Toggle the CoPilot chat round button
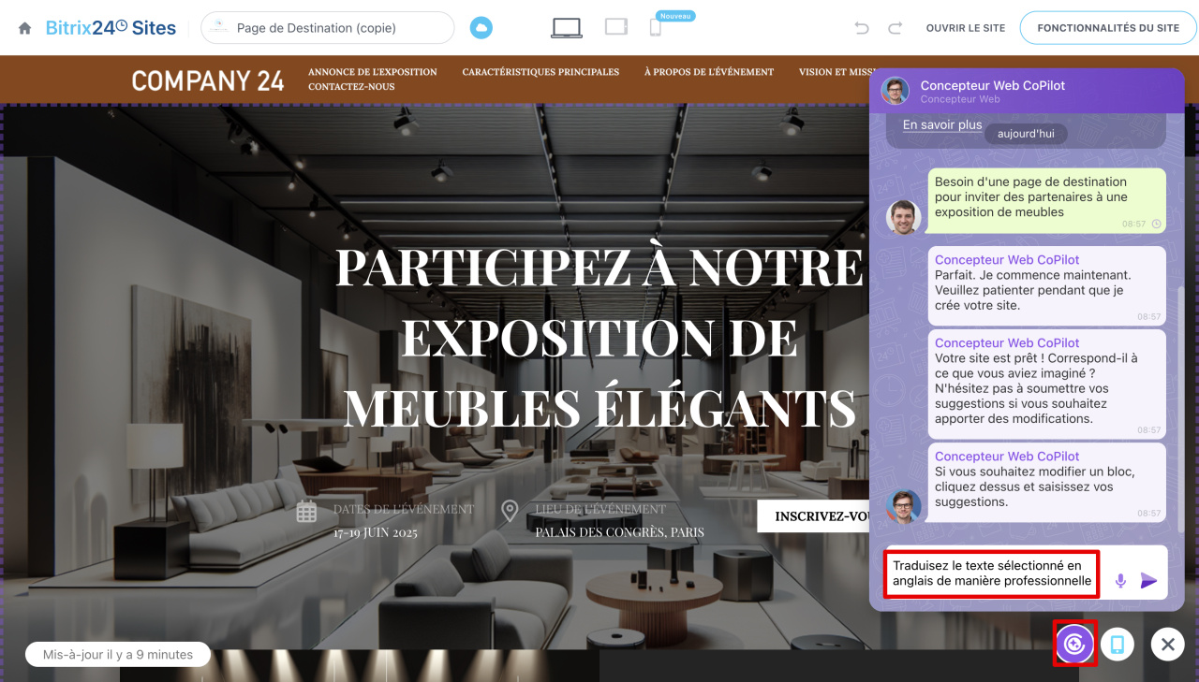Image resolution: width=1199 pixels, height=682 pixels. click(x=1074, y=644)
